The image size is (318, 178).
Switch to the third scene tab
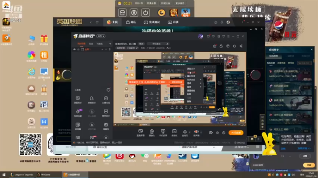pos(100,44)
